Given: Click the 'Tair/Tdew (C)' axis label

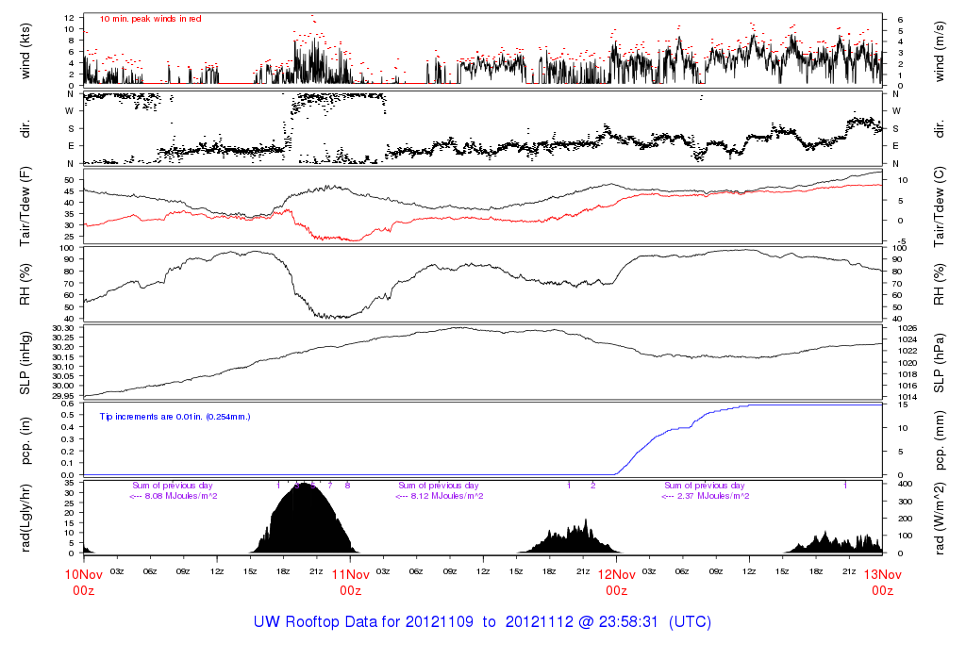Looking at the screenshot, I should (940, 206).
